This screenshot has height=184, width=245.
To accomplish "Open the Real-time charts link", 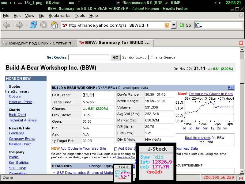I will pyautogui.click(x=198, y=138).
